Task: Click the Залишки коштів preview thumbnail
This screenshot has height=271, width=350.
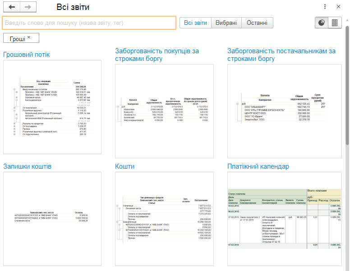Action: (x=52, y=219)
